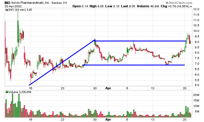204x122 pixels.
Task: Click the 6.0 price axis label
Action: click(197, 75)
